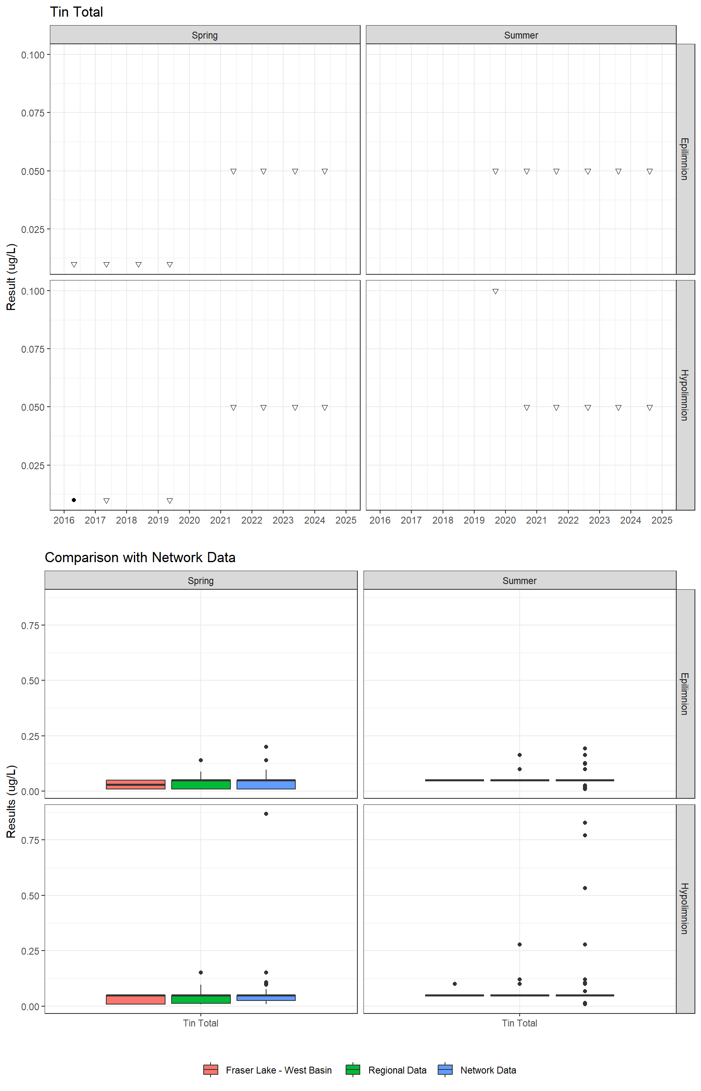Screen dimensions: 701x1091
Task: Click the comparison chart's Epilimnion strip label
Action: [x=685, y=694]
